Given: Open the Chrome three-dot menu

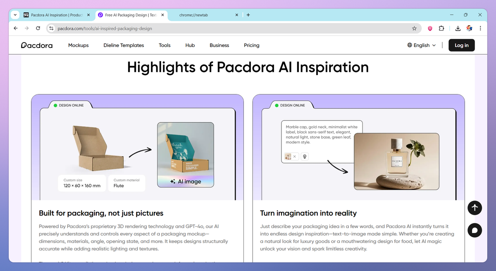Looking at the screenshot, I should 480,28.
